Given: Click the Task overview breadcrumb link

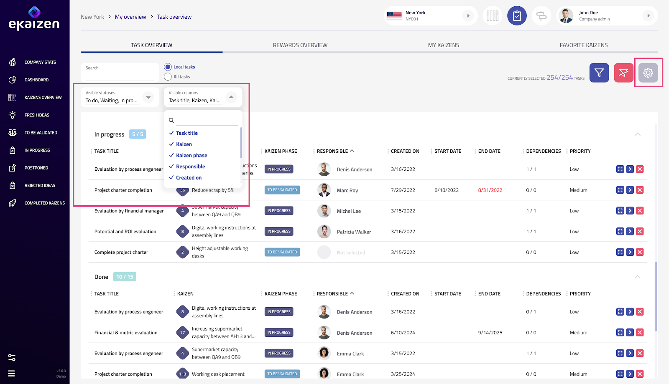Looking at the screenshot, I should [174, 17].
